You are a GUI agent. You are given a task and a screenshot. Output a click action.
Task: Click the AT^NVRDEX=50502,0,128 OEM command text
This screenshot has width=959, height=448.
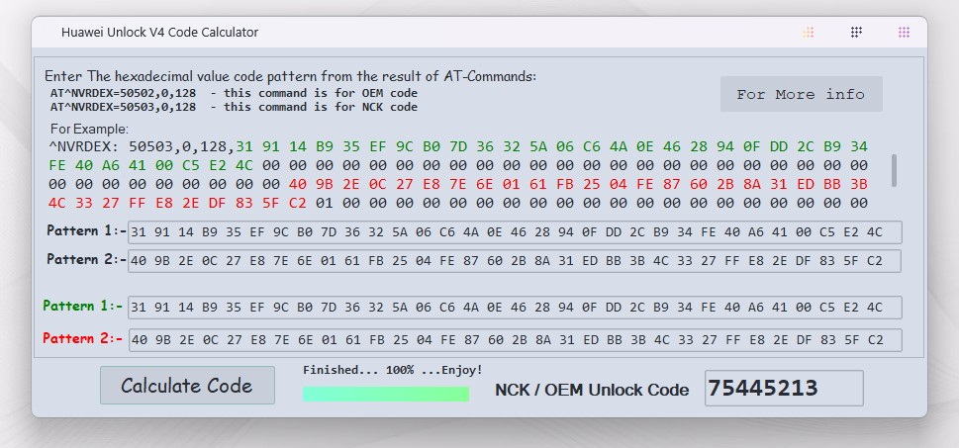(x=235, y=94)
